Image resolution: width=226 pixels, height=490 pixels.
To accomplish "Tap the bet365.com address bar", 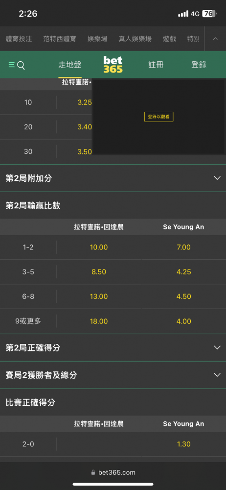I will coord(113,472).
